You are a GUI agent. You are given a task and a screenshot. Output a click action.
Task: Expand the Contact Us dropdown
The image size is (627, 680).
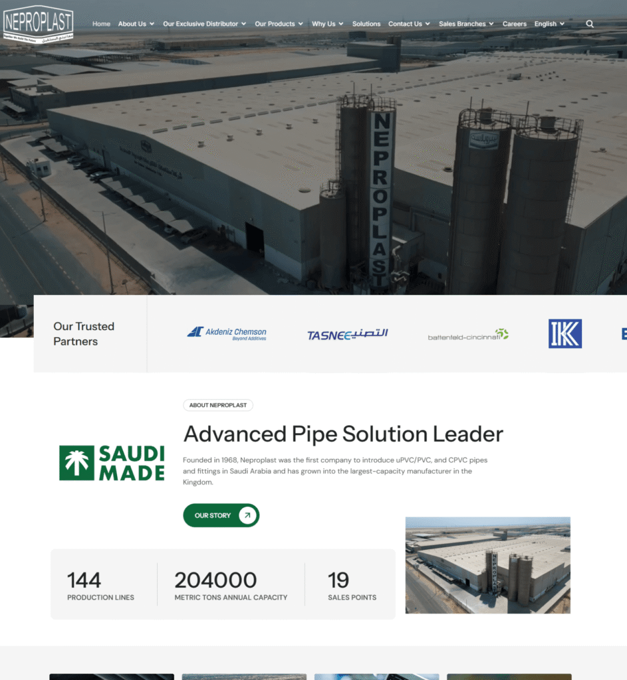[x=409, y=24]
